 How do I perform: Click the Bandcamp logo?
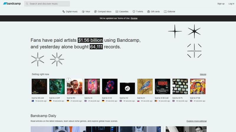(x=12, y=4)
